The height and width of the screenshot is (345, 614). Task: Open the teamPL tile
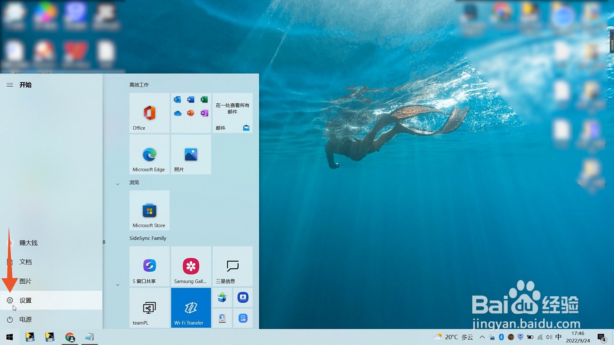coord(149,308)
